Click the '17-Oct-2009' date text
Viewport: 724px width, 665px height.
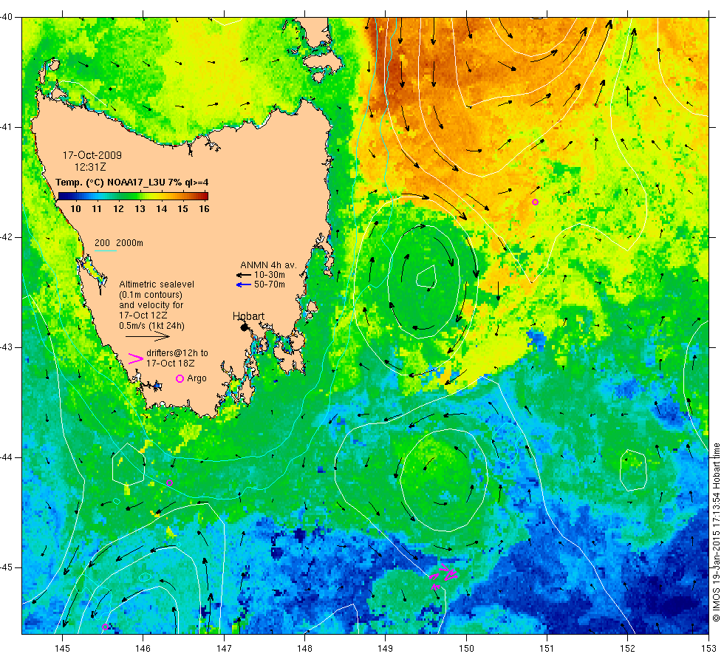click(x=92, y=156)
